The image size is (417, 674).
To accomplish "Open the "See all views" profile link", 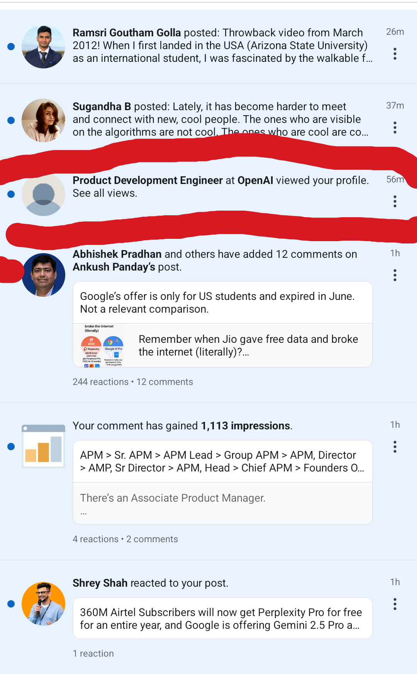I will [105, 193].
